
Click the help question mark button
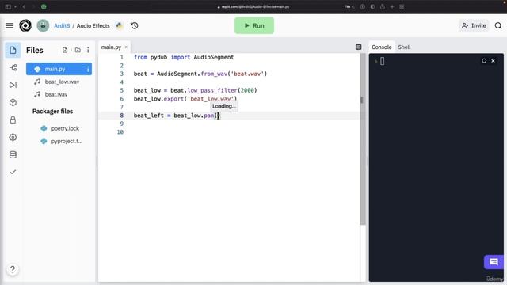13,269
